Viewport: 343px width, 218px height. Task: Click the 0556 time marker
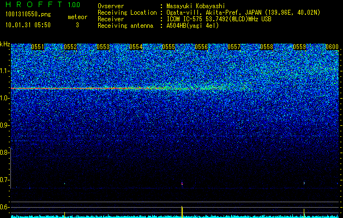point(201,47)
